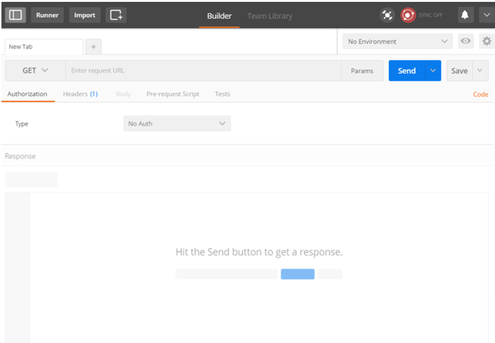Select the Authorization tab
This screenshot has height=343, width=495.
click(28, 94)
